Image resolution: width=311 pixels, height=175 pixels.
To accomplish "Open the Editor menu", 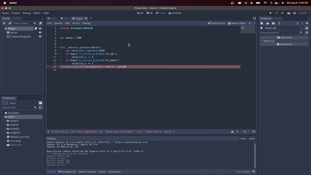I will click(37, 13).
